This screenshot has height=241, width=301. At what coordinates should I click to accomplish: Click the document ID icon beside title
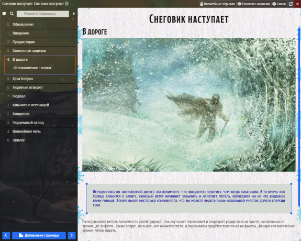click(66, 4)
